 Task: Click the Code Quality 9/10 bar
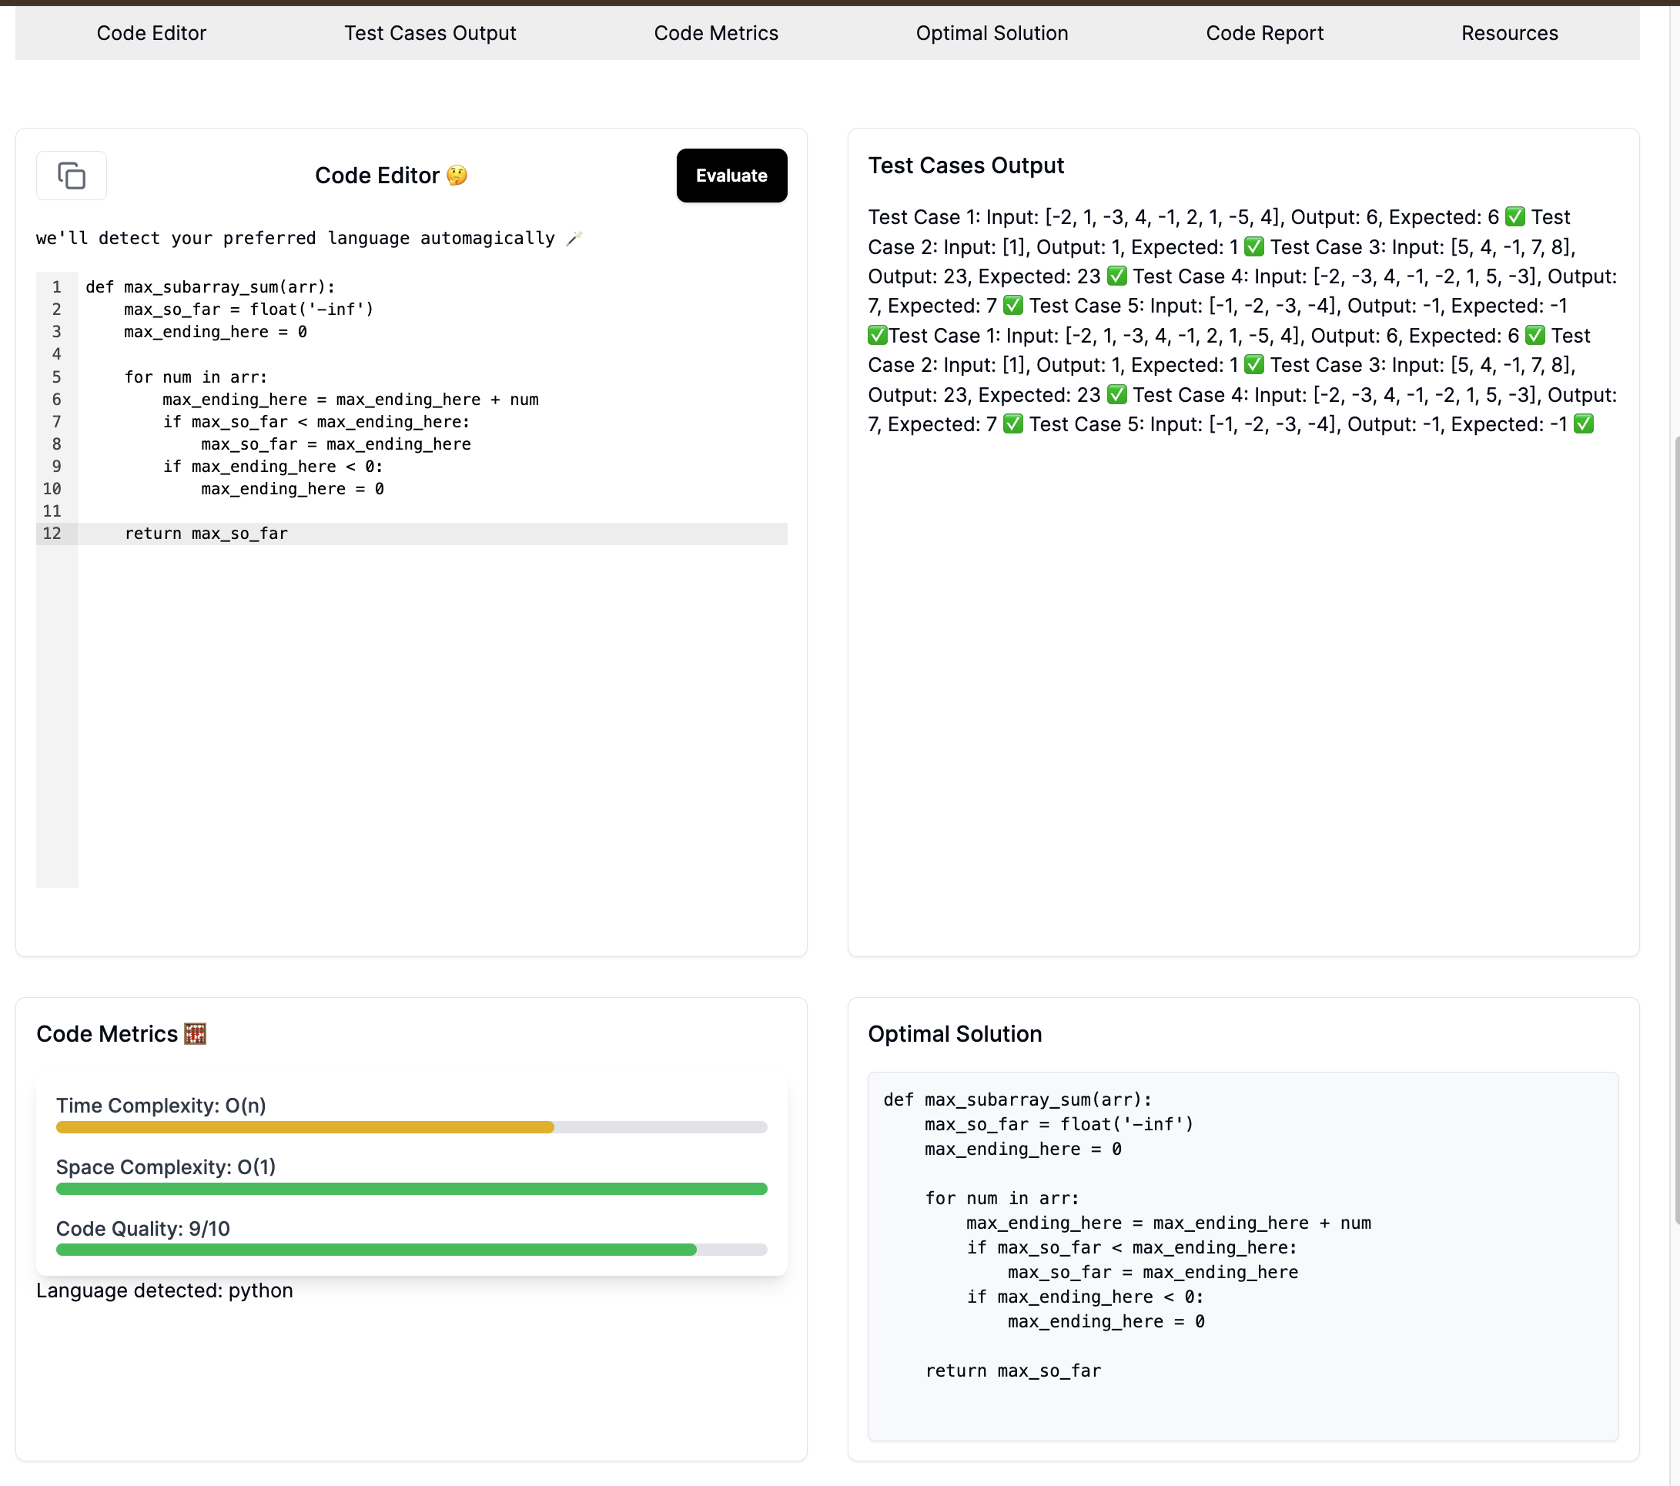coord(412,1250)
